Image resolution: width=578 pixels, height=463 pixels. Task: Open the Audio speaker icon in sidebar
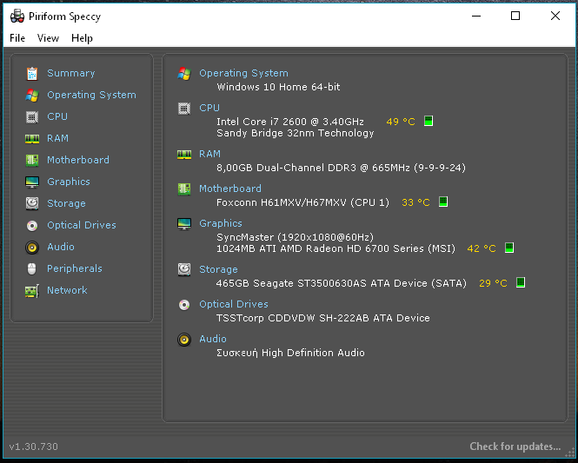[32, 248]
